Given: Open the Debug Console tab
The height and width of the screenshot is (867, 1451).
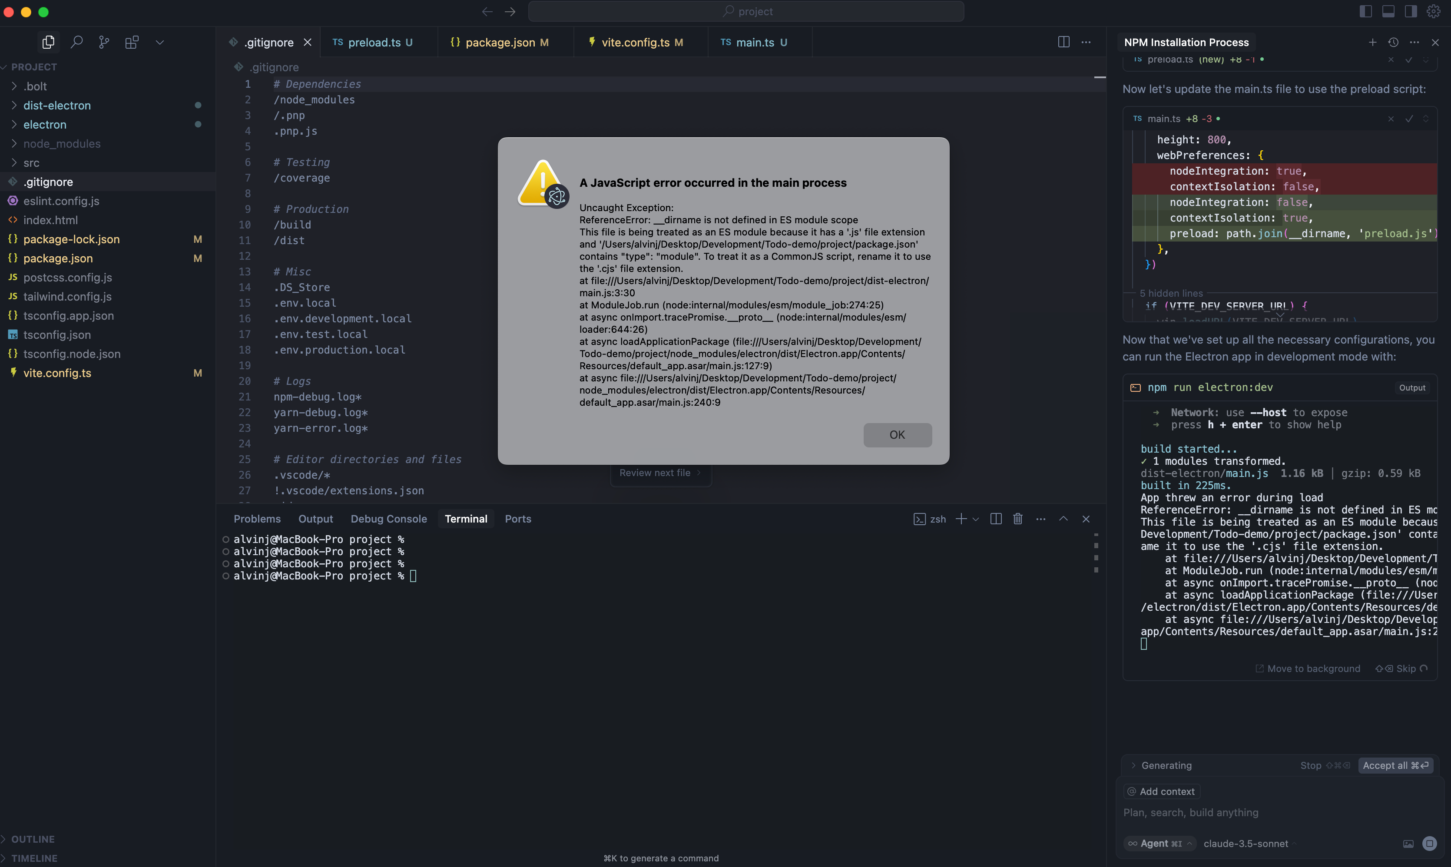Looking at the screenshot, I should 388,519.
